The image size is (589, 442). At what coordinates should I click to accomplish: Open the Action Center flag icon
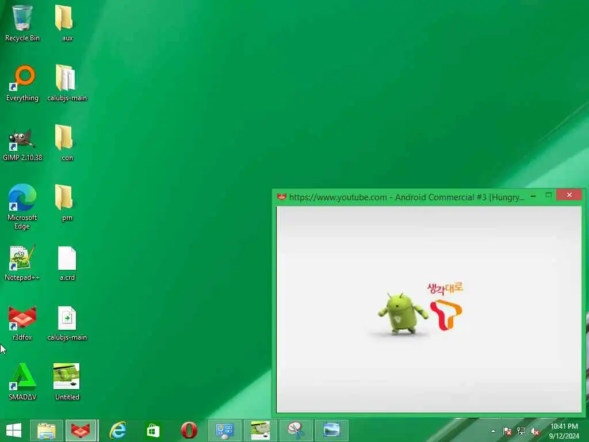coord(507,431)
